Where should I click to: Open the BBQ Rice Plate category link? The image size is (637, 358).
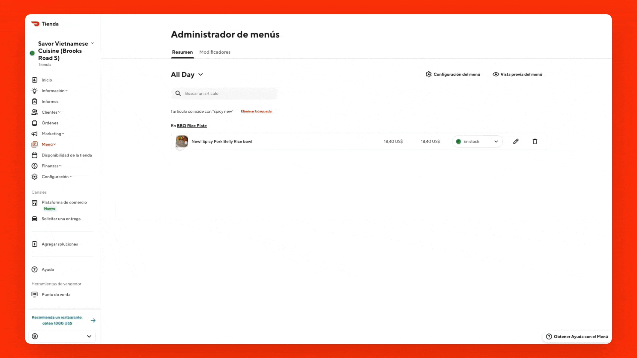pyautogui.click(x=191, y=126)
